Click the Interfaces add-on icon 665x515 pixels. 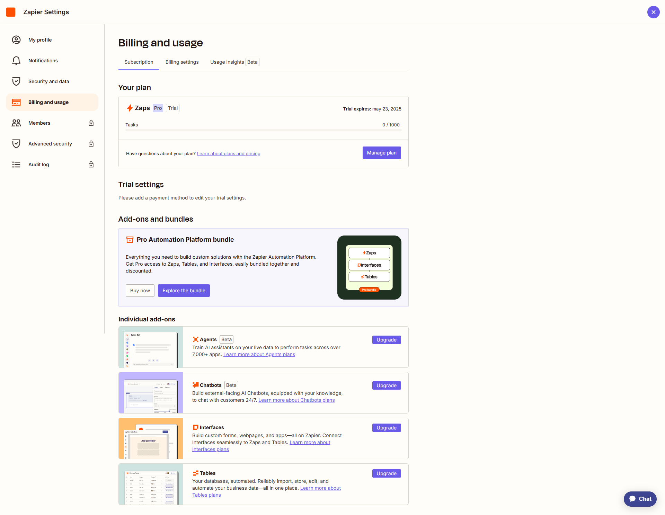(x=195, y=427)
